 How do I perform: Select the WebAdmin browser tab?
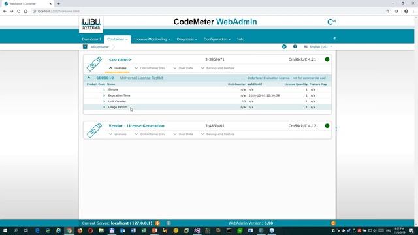point(28,4)
